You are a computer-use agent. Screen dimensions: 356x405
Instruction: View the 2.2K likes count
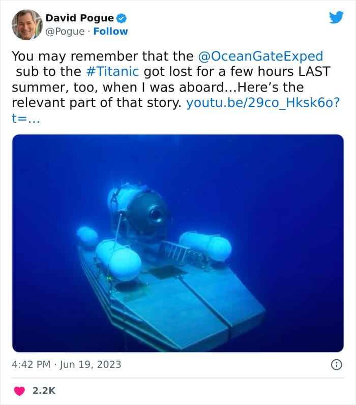[44, 391]
